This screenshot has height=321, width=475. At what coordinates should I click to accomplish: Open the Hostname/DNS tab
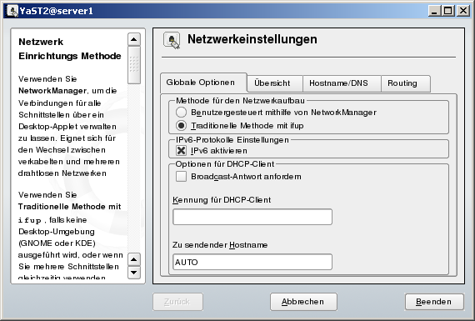pos(342,83)
